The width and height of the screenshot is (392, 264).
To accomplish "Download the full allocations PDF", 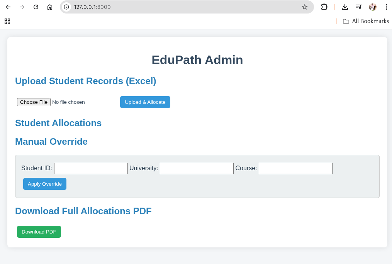I will click(x=39, y=232).
